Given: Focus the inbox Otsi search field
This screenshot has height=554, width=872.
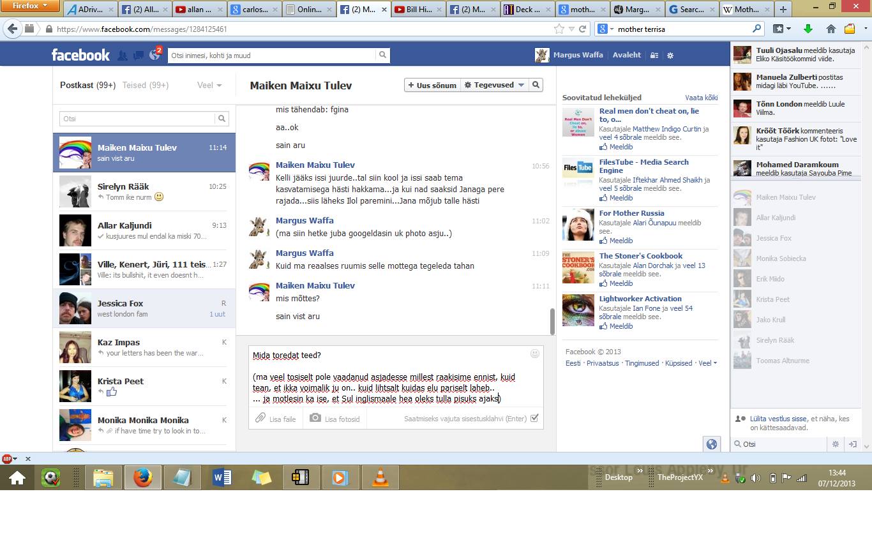Looking at the screenshot, I should click(137, 119).
